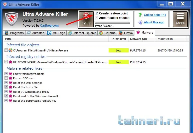Click the Infected file objects group header
The image size is (193, 133).
click(x=23, y=45)
